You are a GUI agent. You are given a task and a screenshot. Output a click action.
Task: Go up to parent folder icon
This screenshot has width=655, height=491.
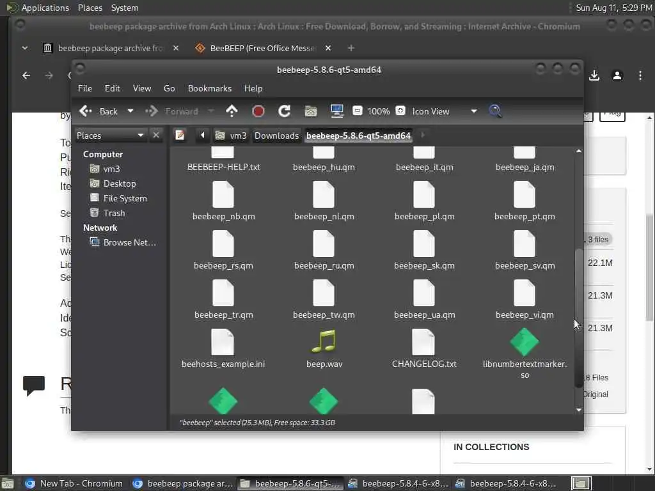[232, 111]
